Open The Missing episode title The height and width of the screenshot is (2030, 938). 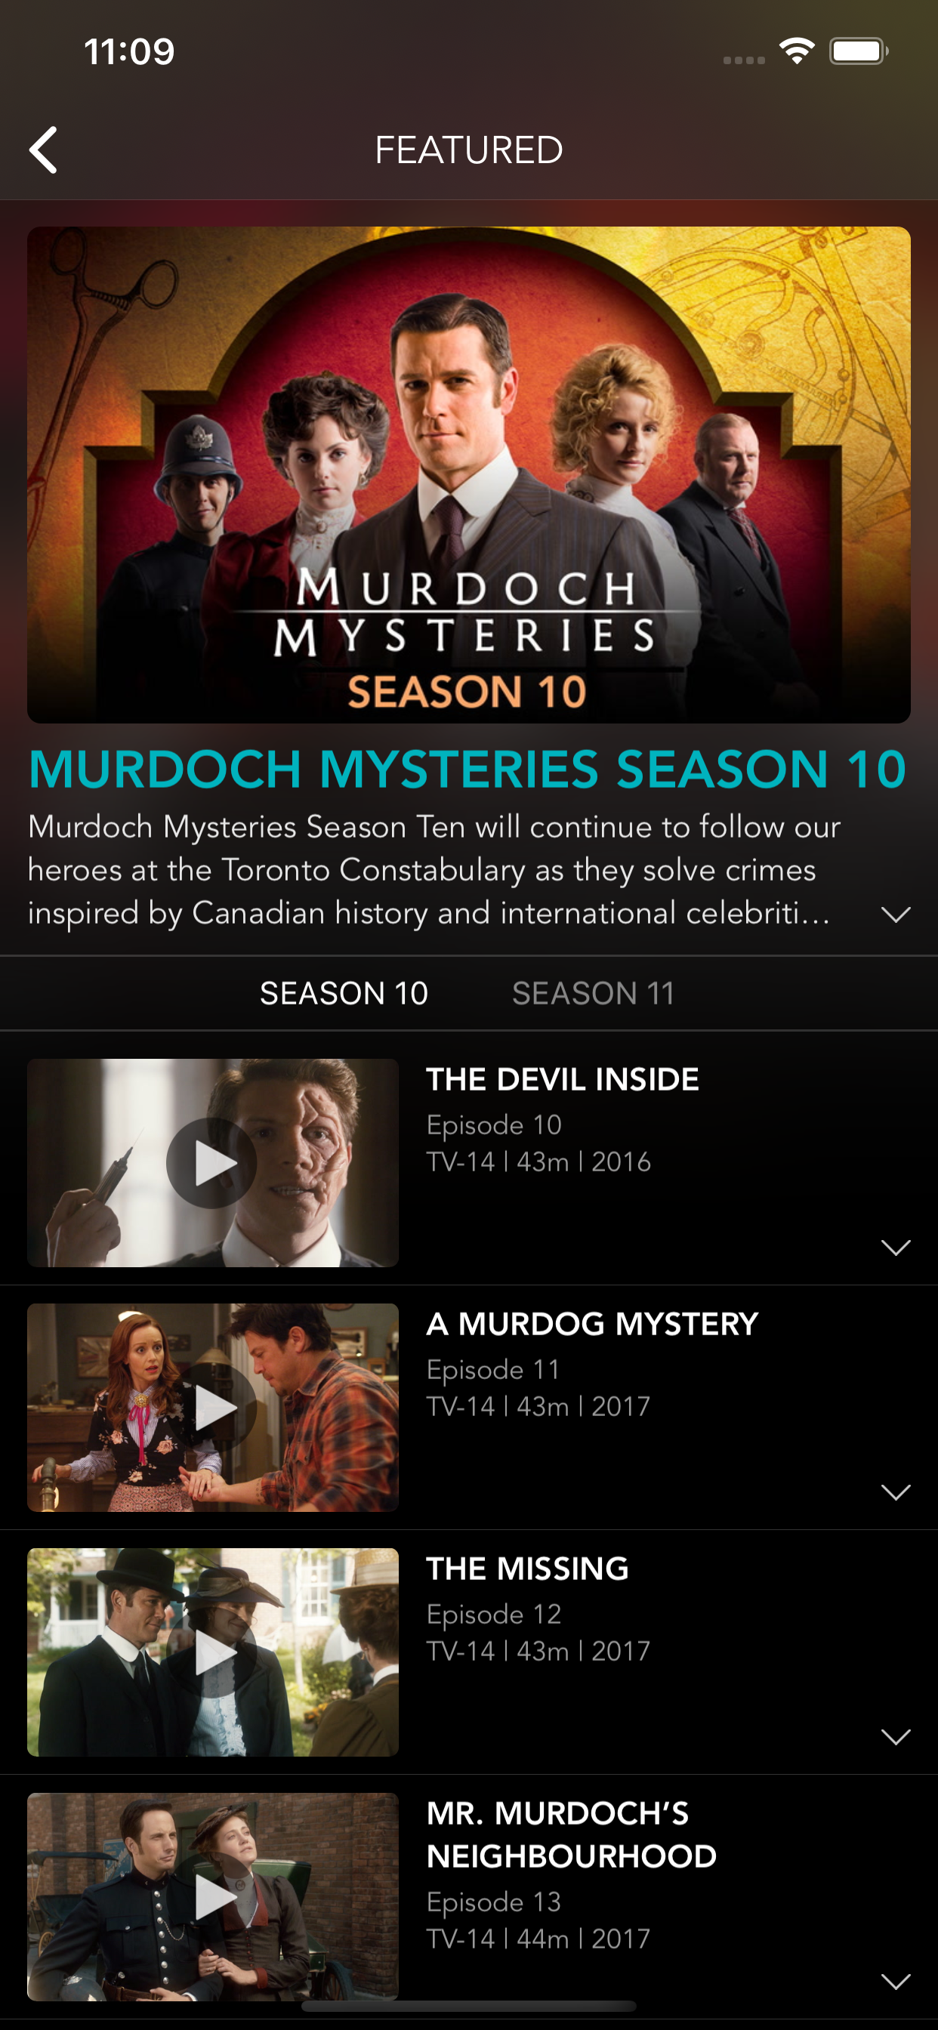point(528,1569)
